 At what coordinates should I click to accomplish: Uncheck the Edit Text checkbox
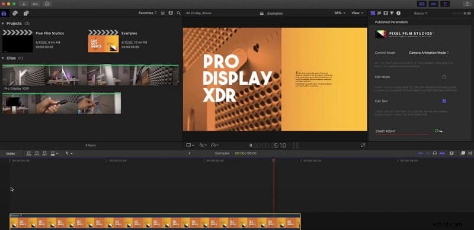444,101
